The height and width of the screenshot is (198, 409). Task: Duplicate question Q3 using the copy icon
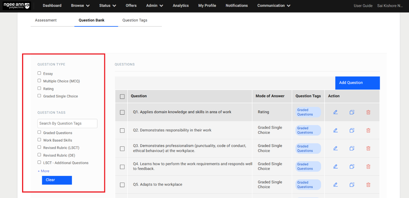coord(352,148)
